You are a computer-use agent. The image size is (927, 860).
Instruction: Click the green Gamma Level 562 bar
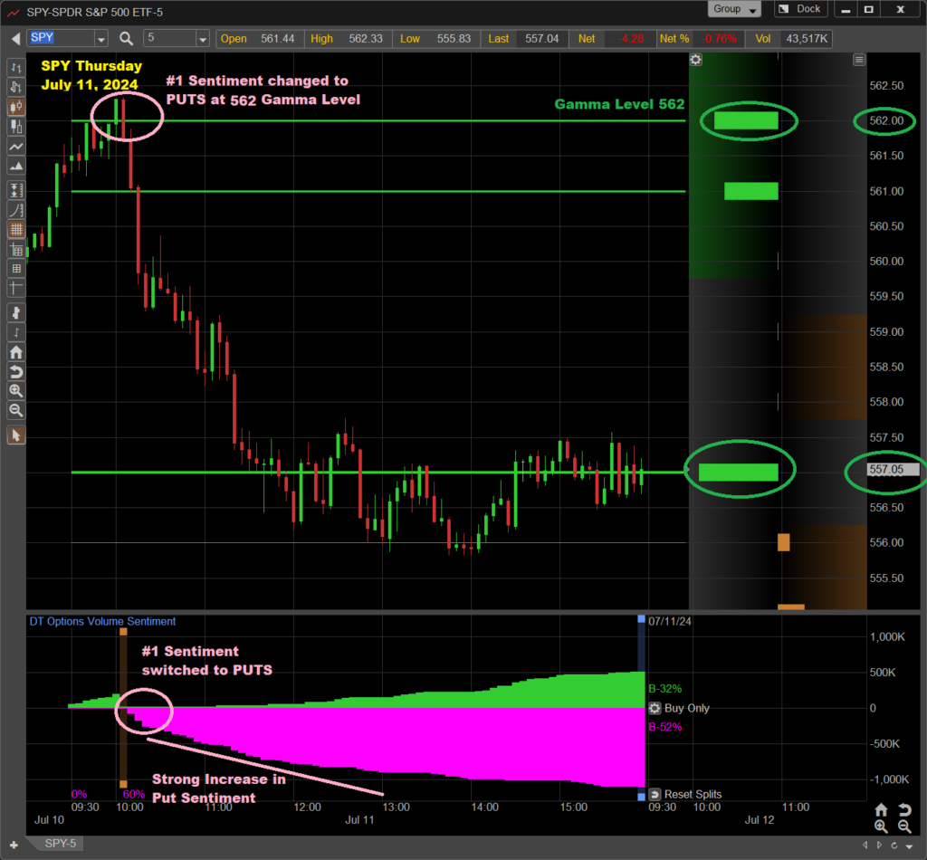point(746,120)
